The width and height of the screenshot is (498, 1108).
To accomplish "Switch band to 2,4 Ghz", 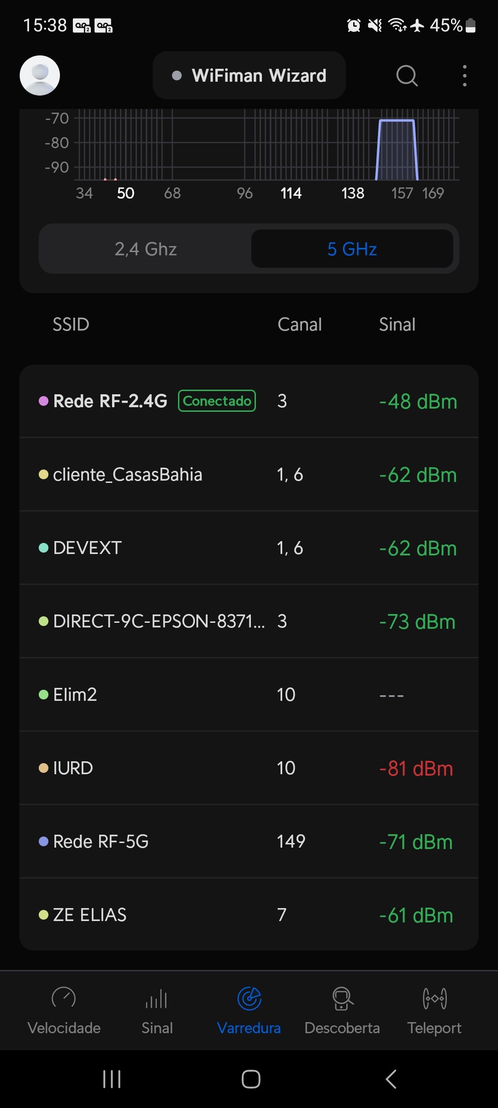I will click(x=146, y=249).
